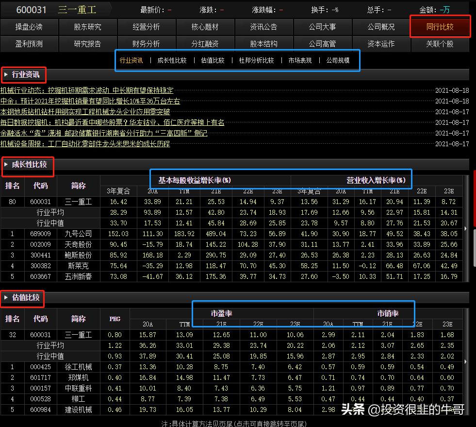Image resolution: width=476 pixels, height=427 pixels.
Task: Collapse the 估值比较 section triangle
Action: (6, 297)
